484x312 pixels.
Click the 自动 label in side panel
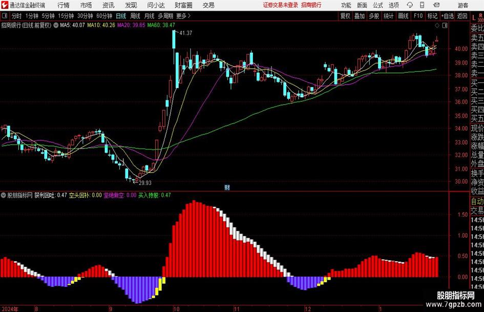click(x=477, y=201)
